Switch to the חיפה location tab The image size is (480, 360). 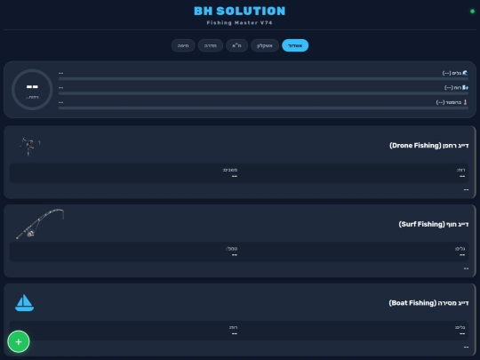click(x=183, y=45)
